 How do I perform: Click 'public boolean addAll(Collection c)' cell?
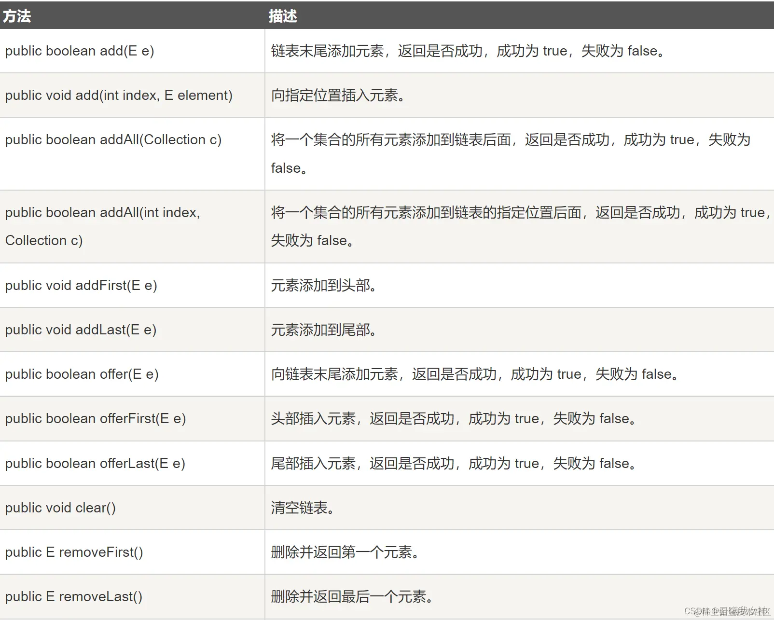point(113,139)
